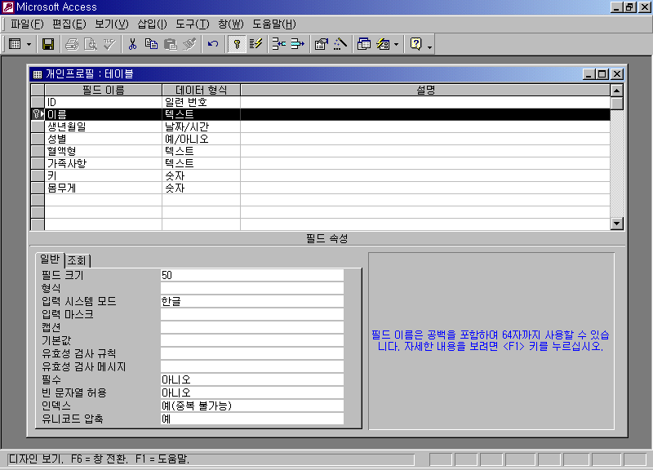
Task: Click the Spelling check icon
Action: click(x=109, y=44)
